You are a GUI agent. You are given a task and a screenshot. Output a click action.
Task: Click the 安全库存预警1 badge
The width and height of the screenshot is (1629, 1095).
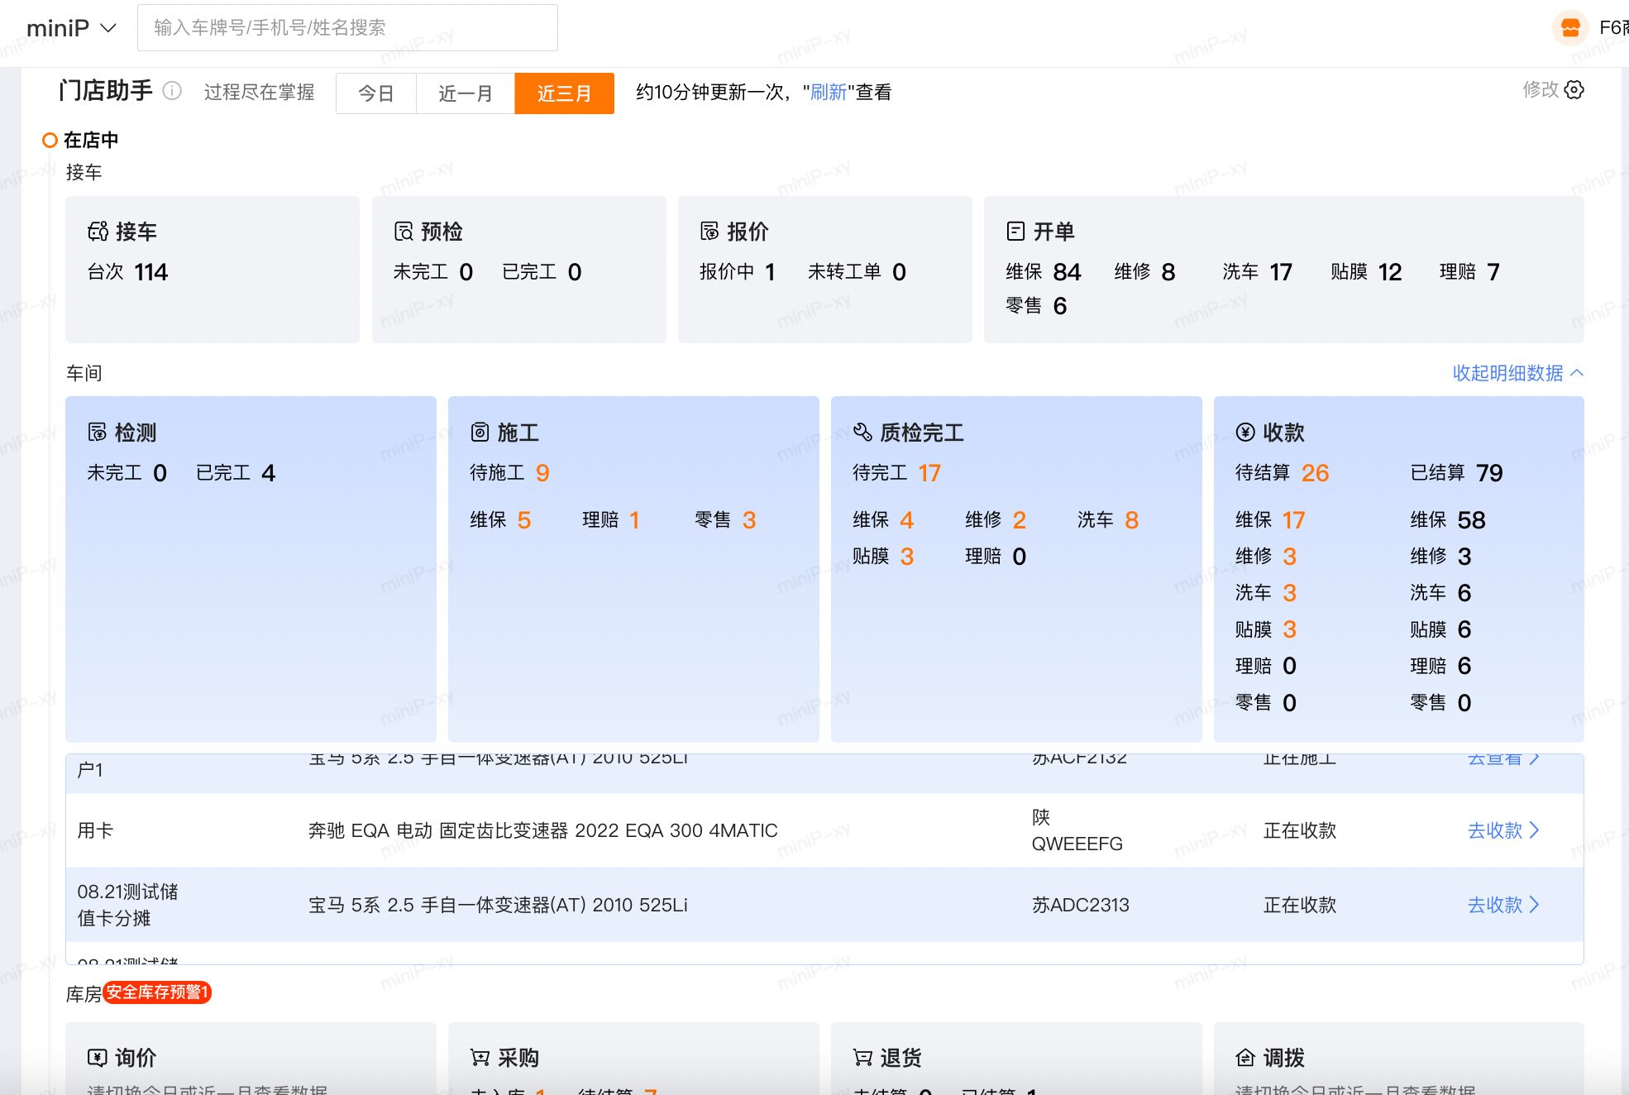[x=157, y=992]
